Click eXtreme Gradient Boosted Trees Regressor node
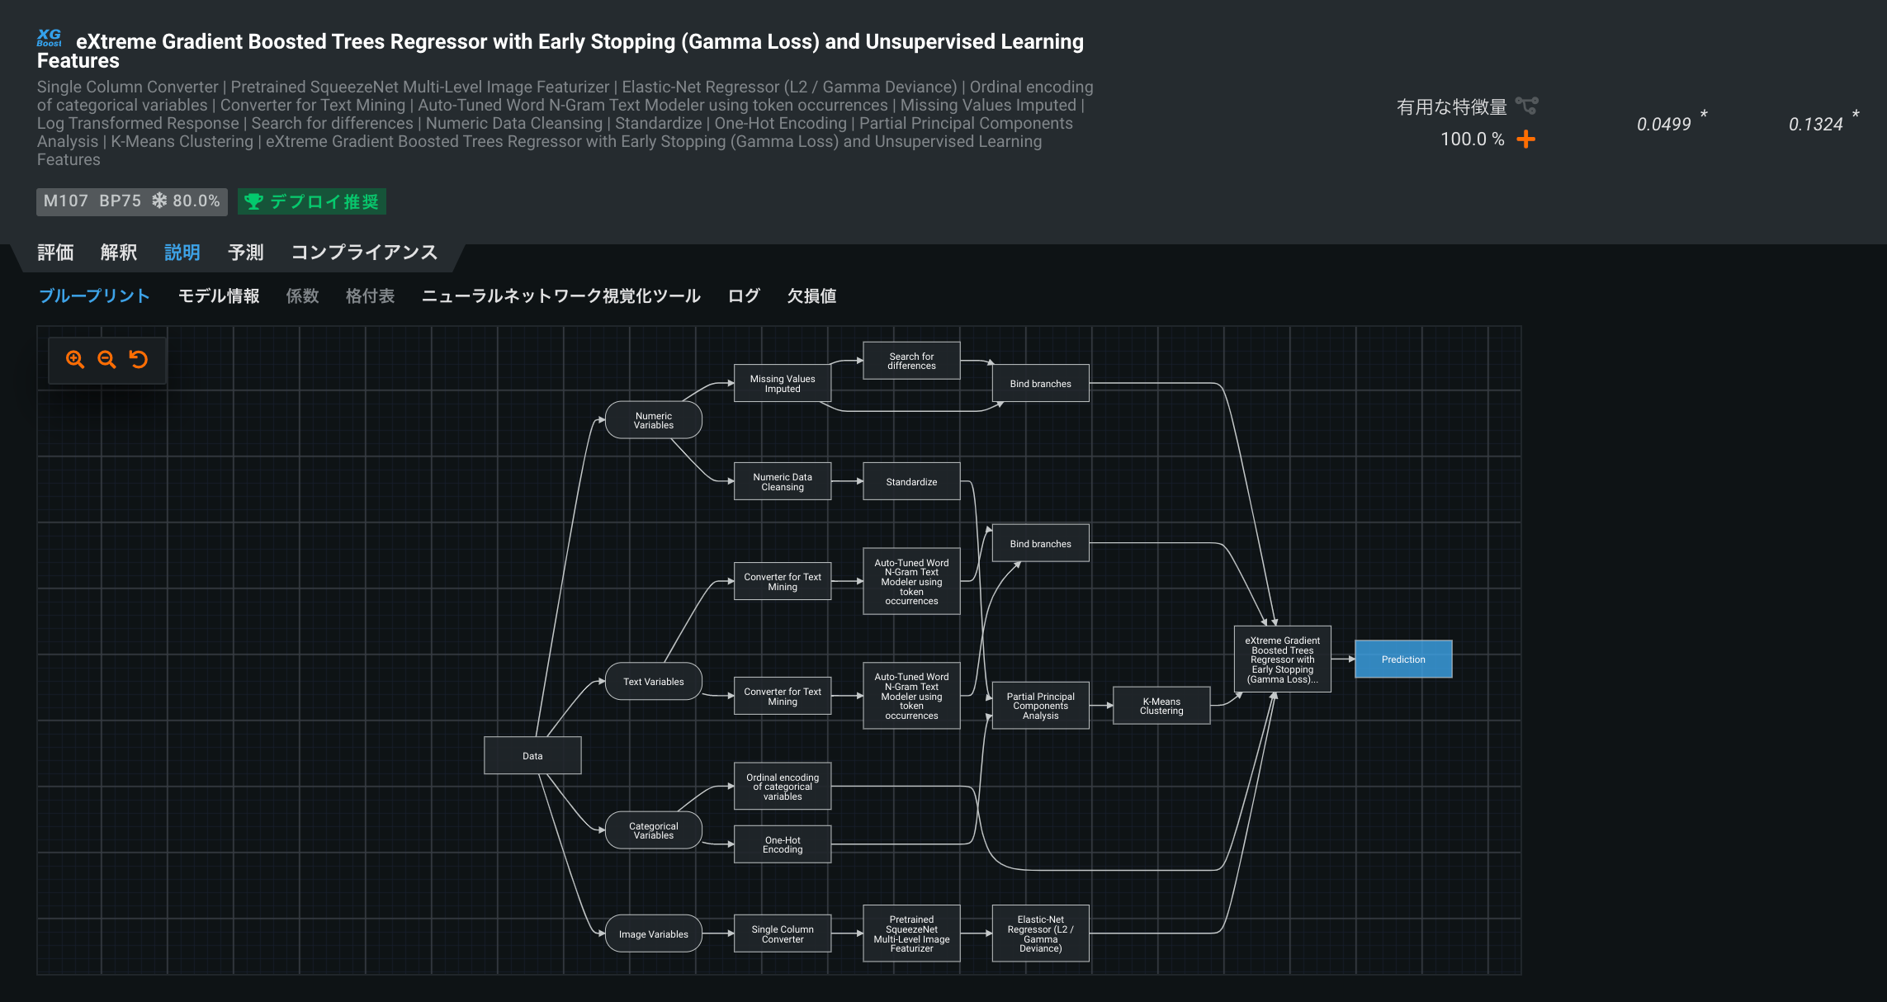This screenshot has height=1002, width=1887. click(x=1282, y=659)
